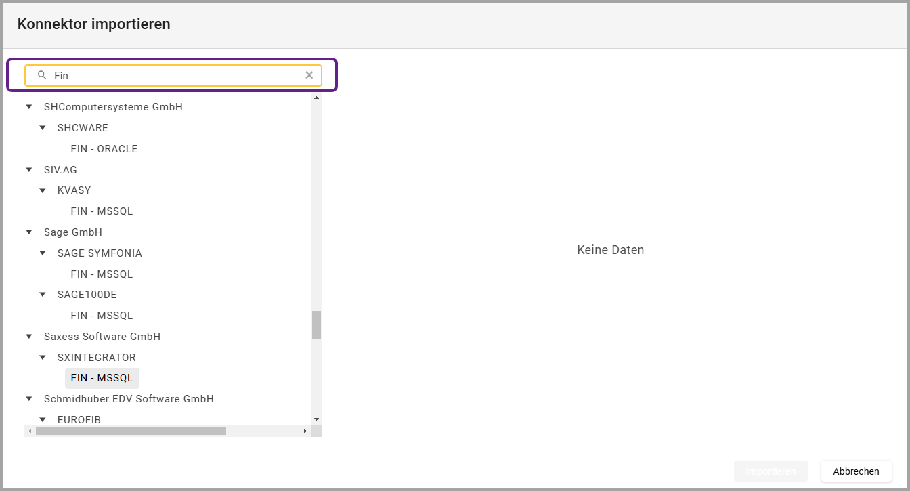This screenshot has width=910, height=491.
Task: Collapse the EUROFIB tree node
Action: [x=43, y=420]
